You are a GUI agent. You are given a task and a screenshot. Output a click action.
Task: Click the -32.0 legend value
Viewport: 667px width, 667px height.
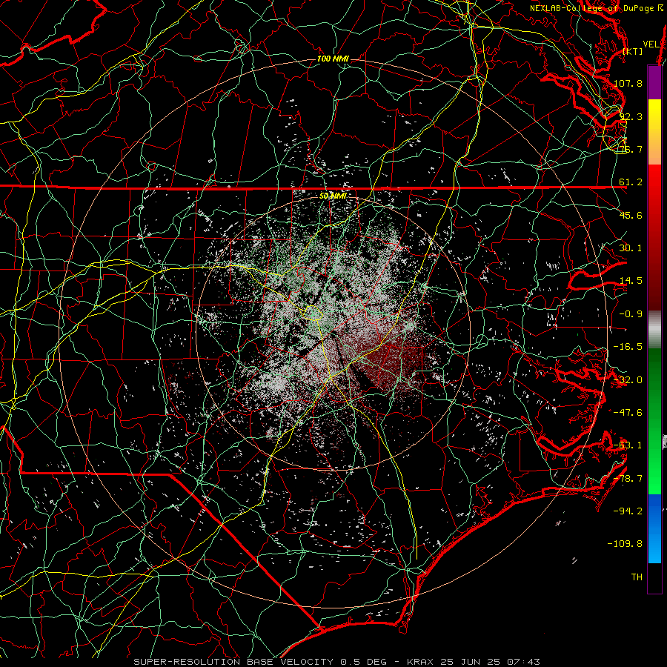pyautogui.click(x=628, y=380)
